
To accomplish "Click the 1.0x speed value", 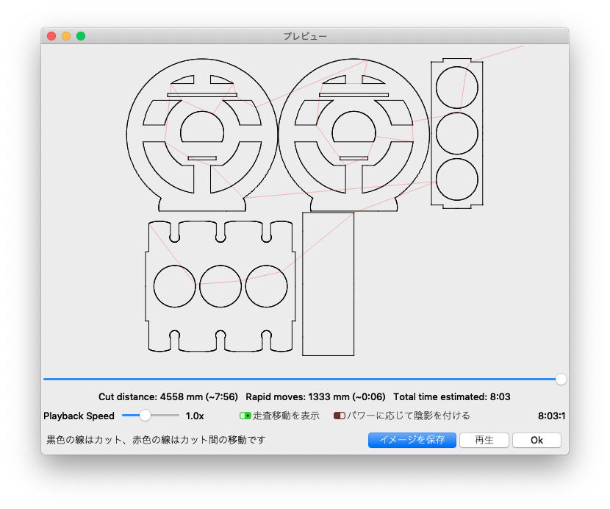I will pos(195,416).
